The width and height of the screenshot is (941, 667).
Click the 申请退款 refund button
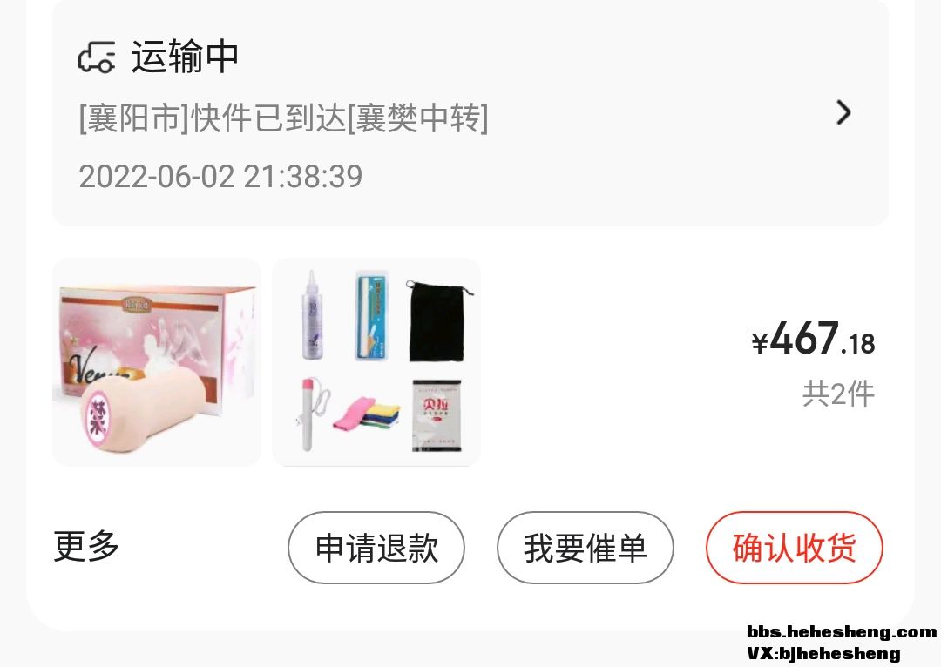[376, 548]
